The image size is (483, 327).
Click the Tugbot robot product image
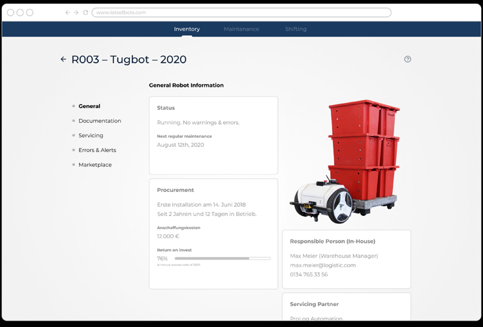point(347,160)
